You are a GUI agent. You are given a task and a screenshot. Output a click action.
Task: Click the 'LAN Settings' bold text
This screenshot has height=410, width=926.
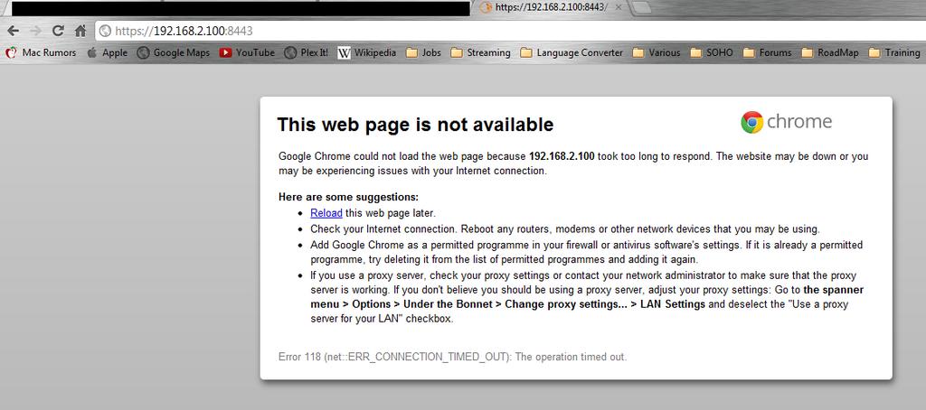[x=673, y=304]
